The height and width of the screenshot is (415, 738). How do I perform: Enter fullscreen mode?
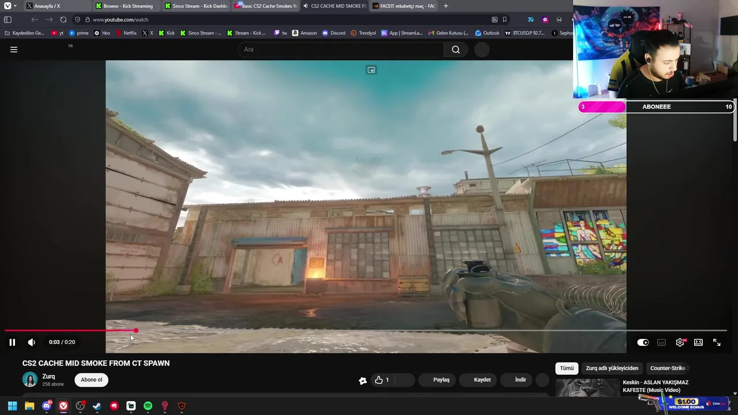(717, 342)
